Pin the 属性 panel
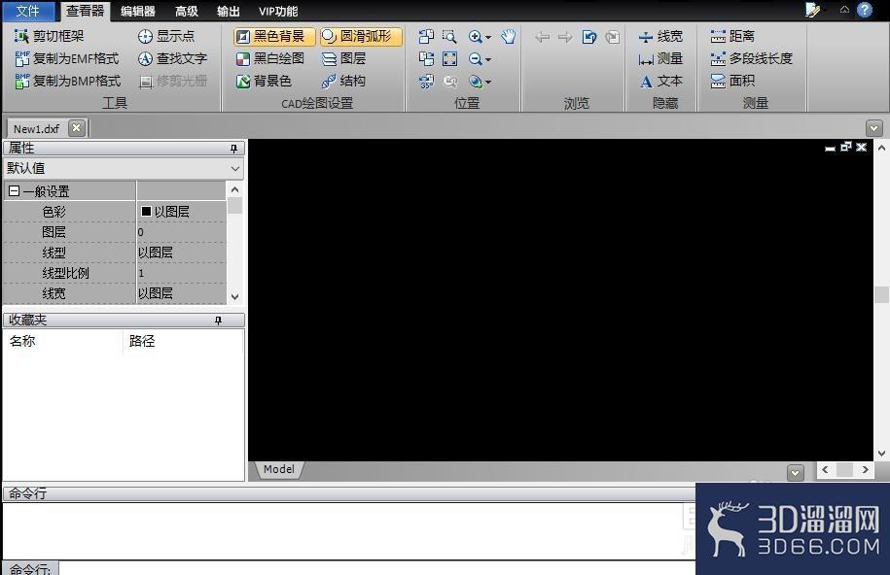890x575 pixels. tap(233, 149)
